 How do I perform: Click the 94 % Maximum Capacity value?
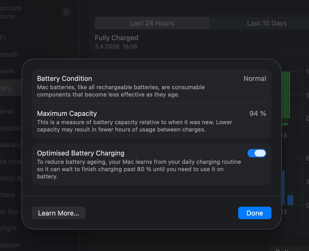(257, 113)
